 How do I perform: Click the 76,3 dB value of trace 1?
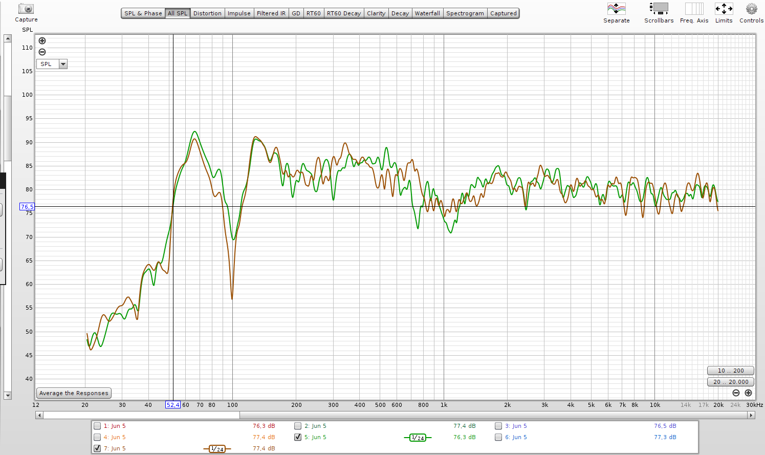[x=264, y=426]
